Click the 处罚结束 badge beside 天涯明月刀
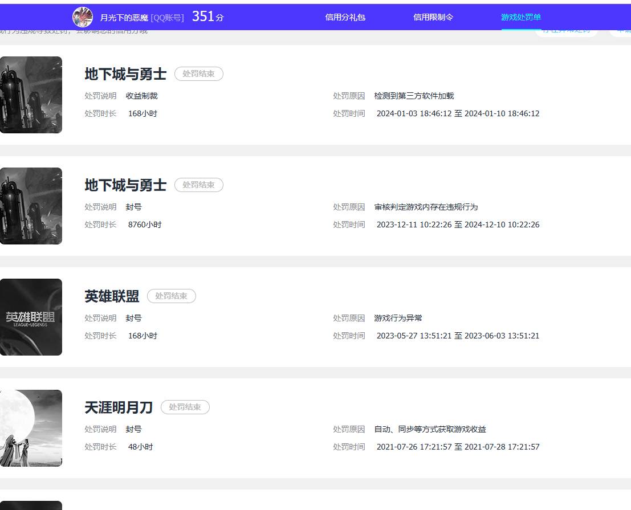 tap(185, 407)
